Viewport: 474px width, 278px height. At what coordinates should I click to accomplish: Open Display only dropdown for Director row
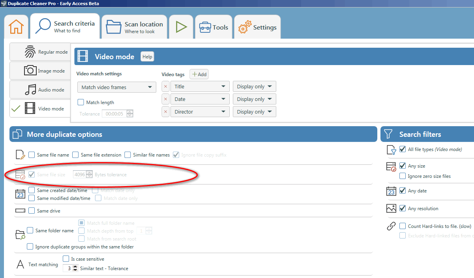click(x=255, y=112)
